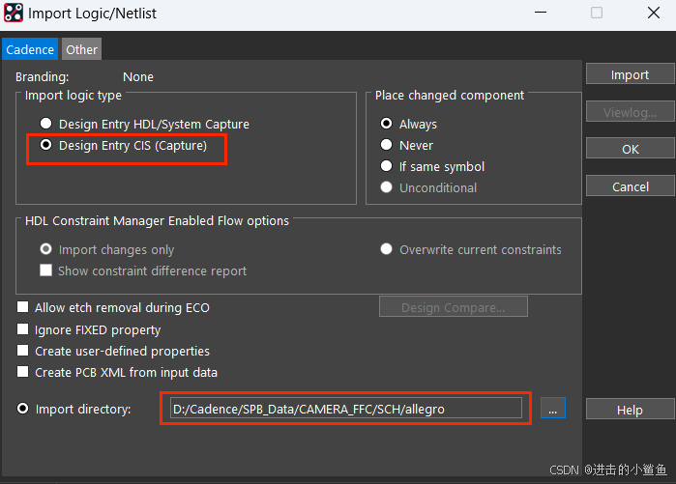Viewport: 676px width, 484px height.
Task: Maximize the Import Logic/Netlist window
Action: coord(597,13)
